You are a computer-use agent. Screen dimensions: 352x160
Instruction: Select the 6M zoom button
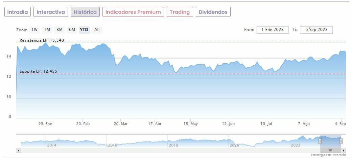coord(72,30)
